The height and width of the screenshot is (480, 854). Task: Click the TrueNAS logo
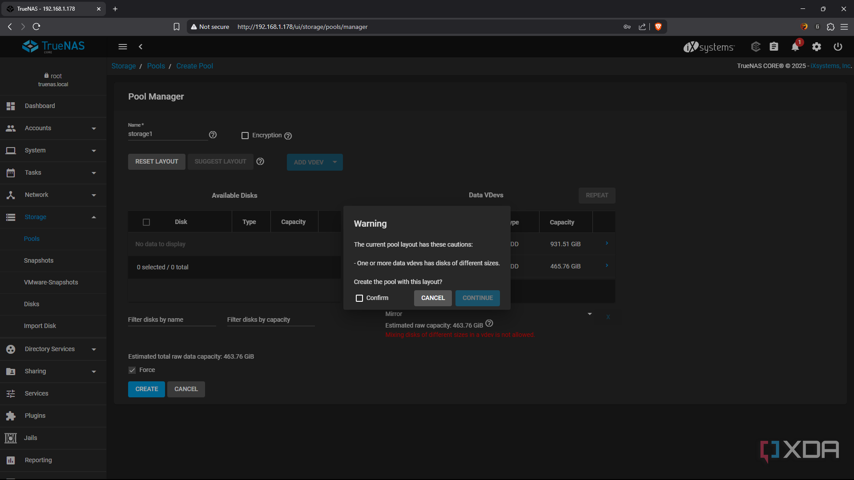[x=53, y=46]
